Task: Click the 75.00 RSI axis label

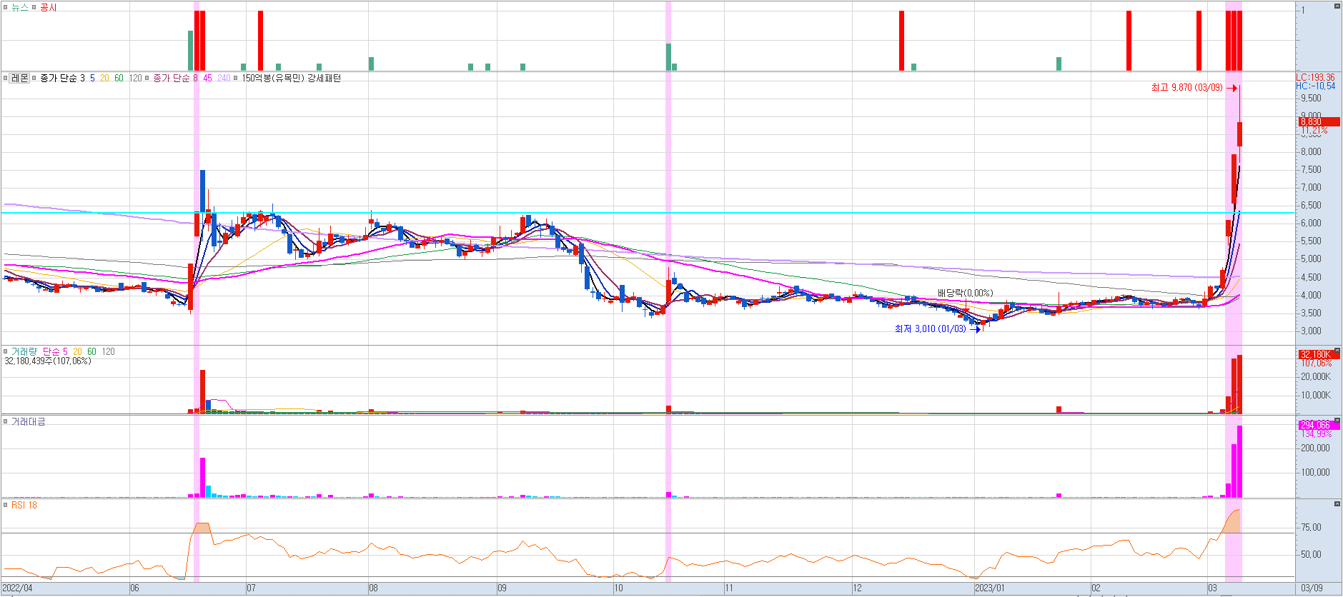Action: pos(1311,528)
